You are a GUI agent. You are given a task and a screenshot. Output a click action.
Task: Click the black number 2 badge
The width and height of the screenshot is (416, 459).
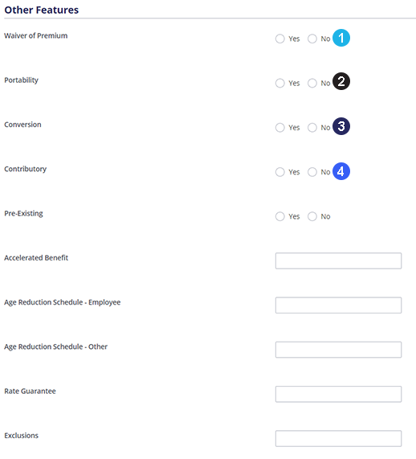click(x=341, y=81)
